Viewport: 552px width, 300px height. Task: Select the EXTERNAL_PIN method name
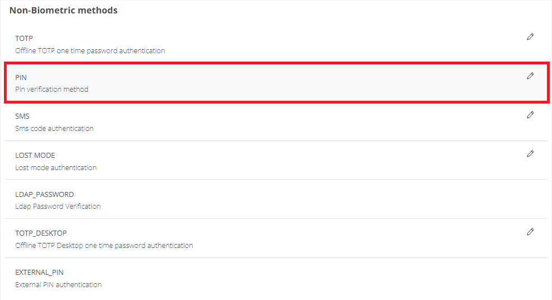point(39,273)
